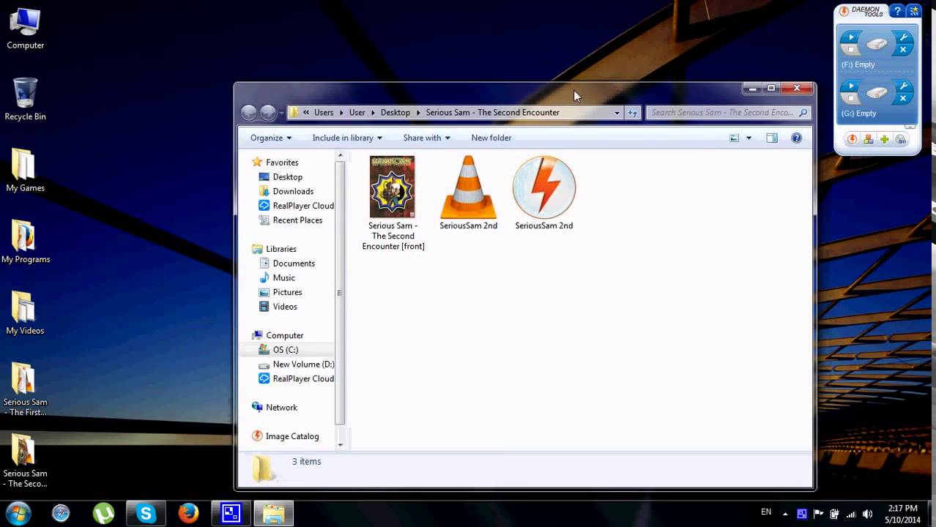Open wrench settings for G: drive

click(x=903, y=86)
